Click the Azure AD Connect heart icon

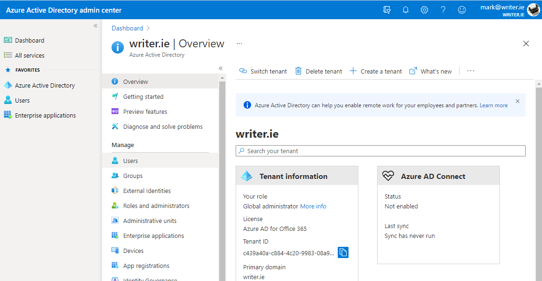click(x=388, y=176)
